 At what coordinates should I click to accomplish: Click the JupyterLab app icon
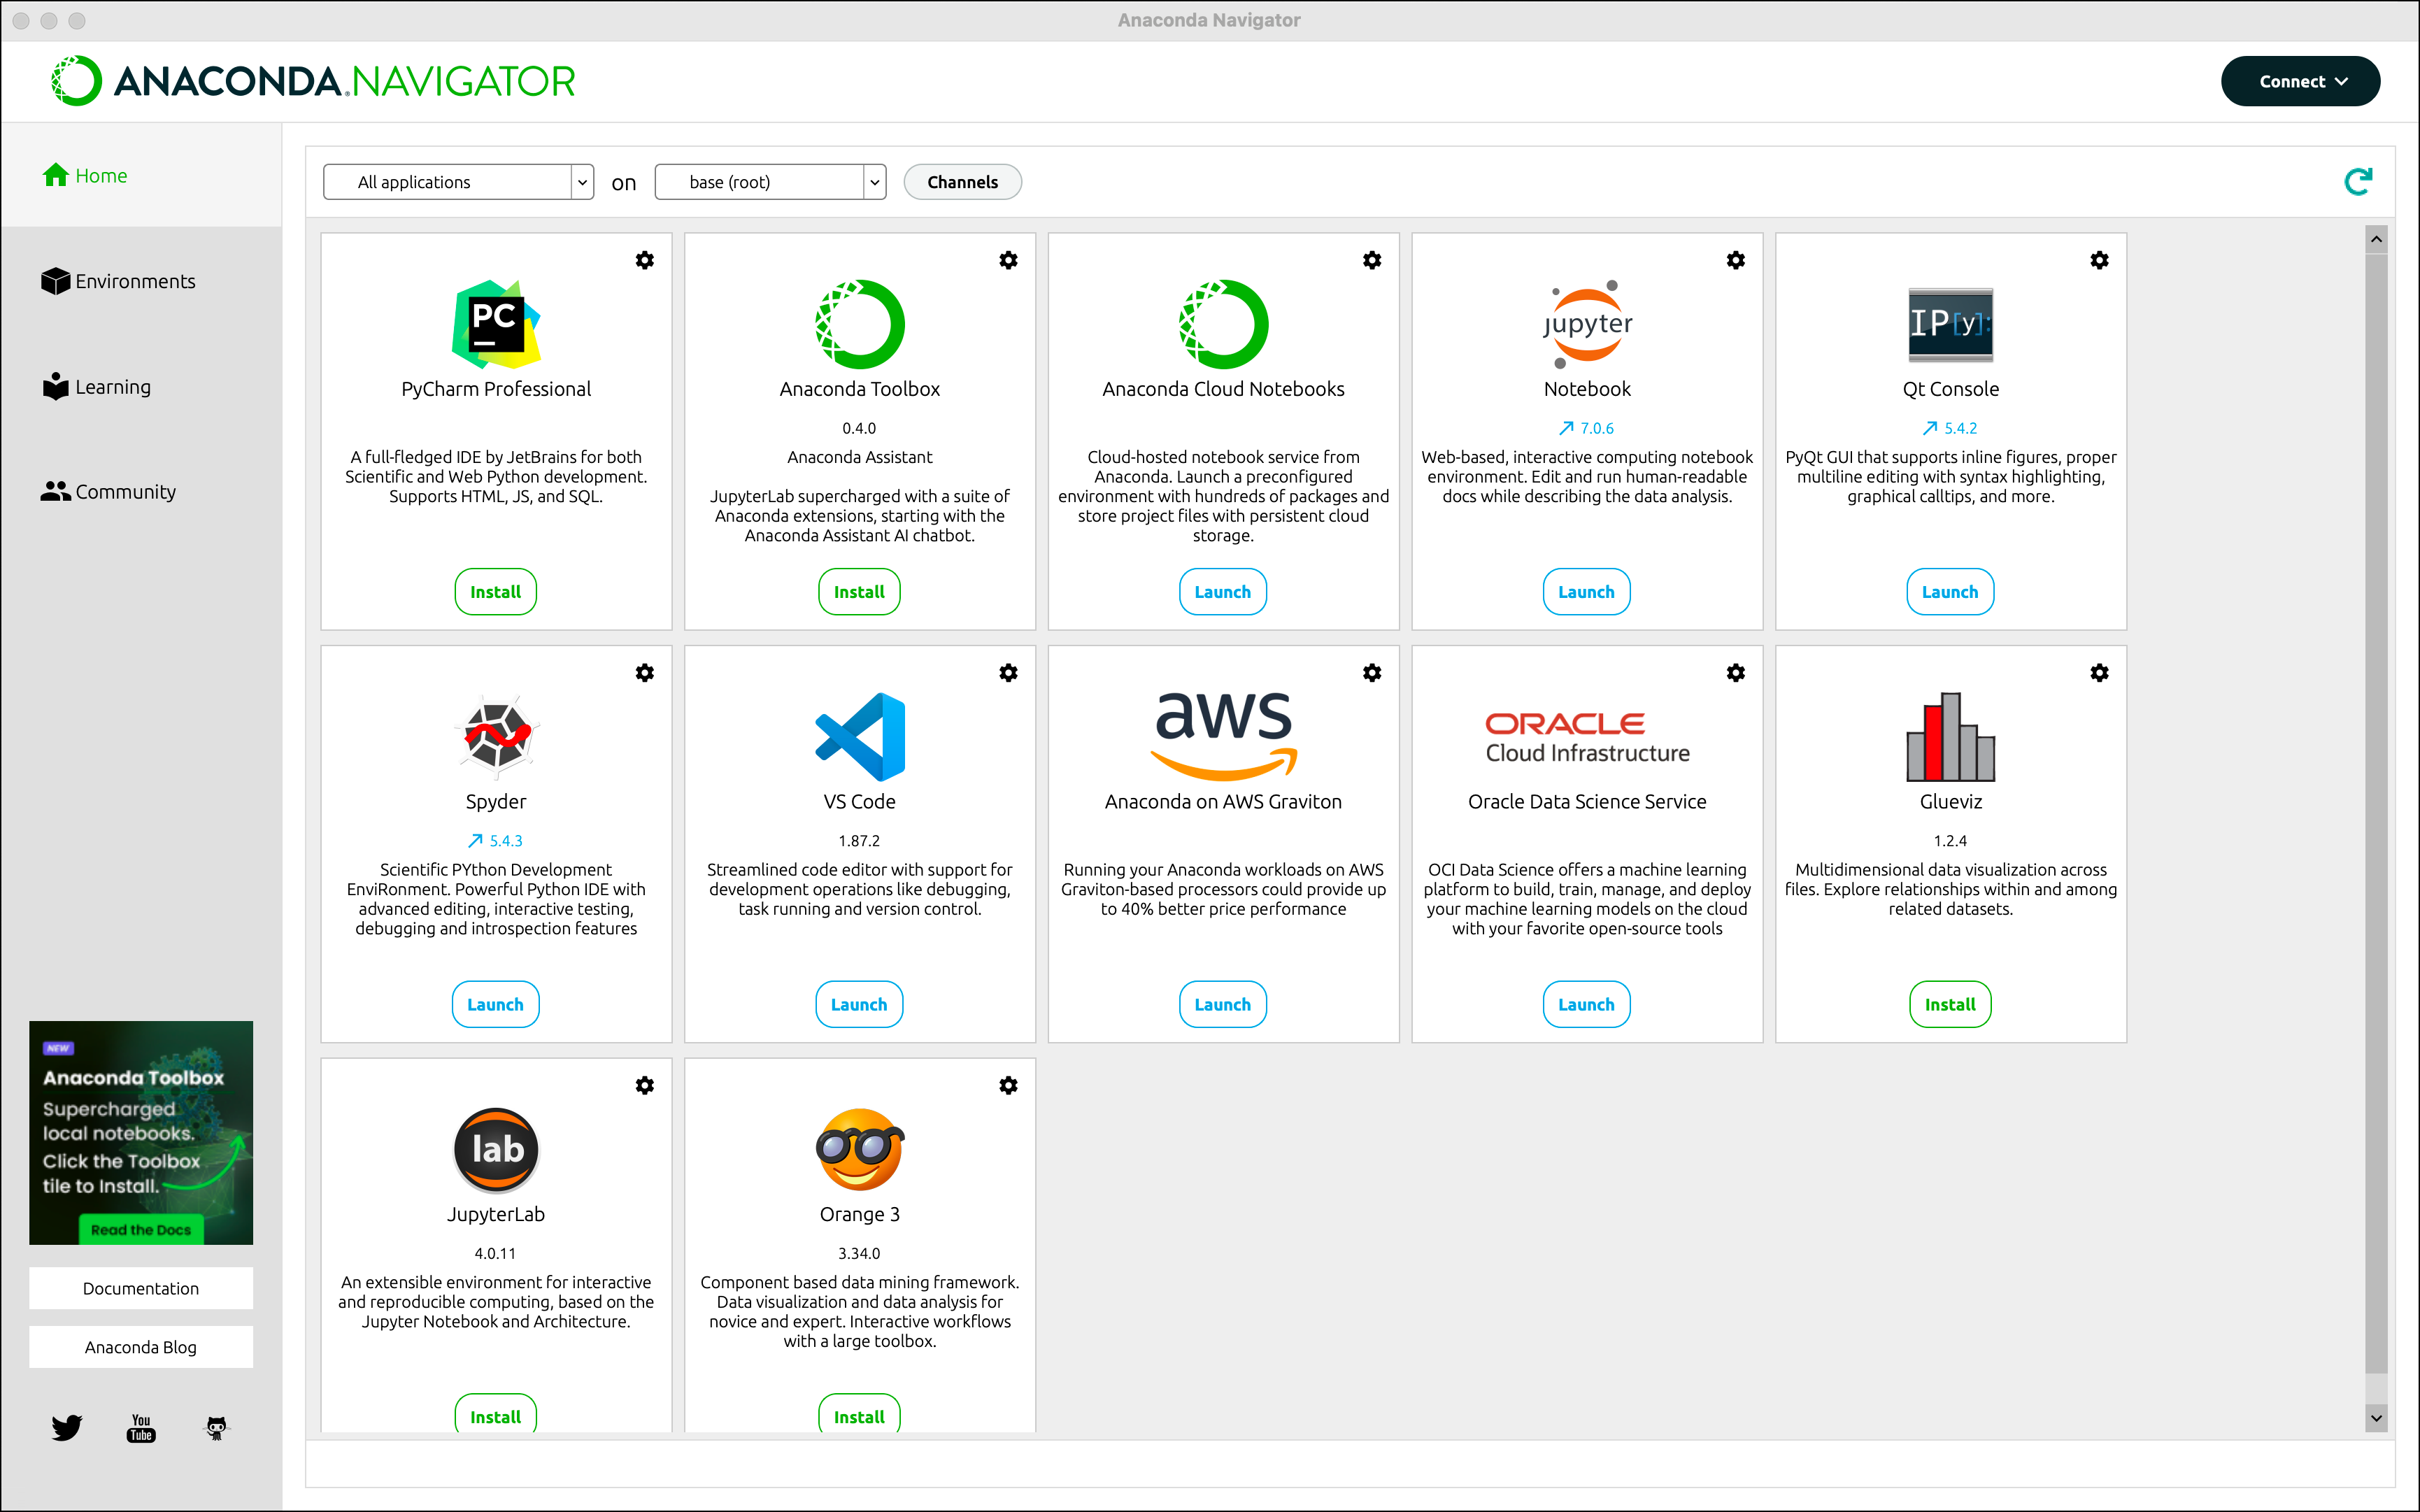[x=494, y=1150]
